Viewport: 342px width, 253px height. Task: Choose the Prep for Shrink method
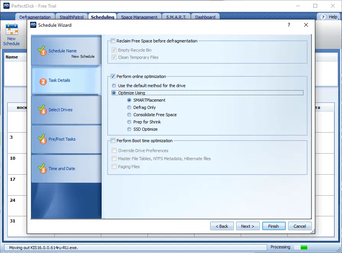click(x=129, y=122)
